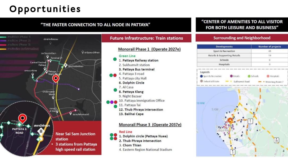
Task: Click the railway station icon in circular inset
Action: point(41,131)
